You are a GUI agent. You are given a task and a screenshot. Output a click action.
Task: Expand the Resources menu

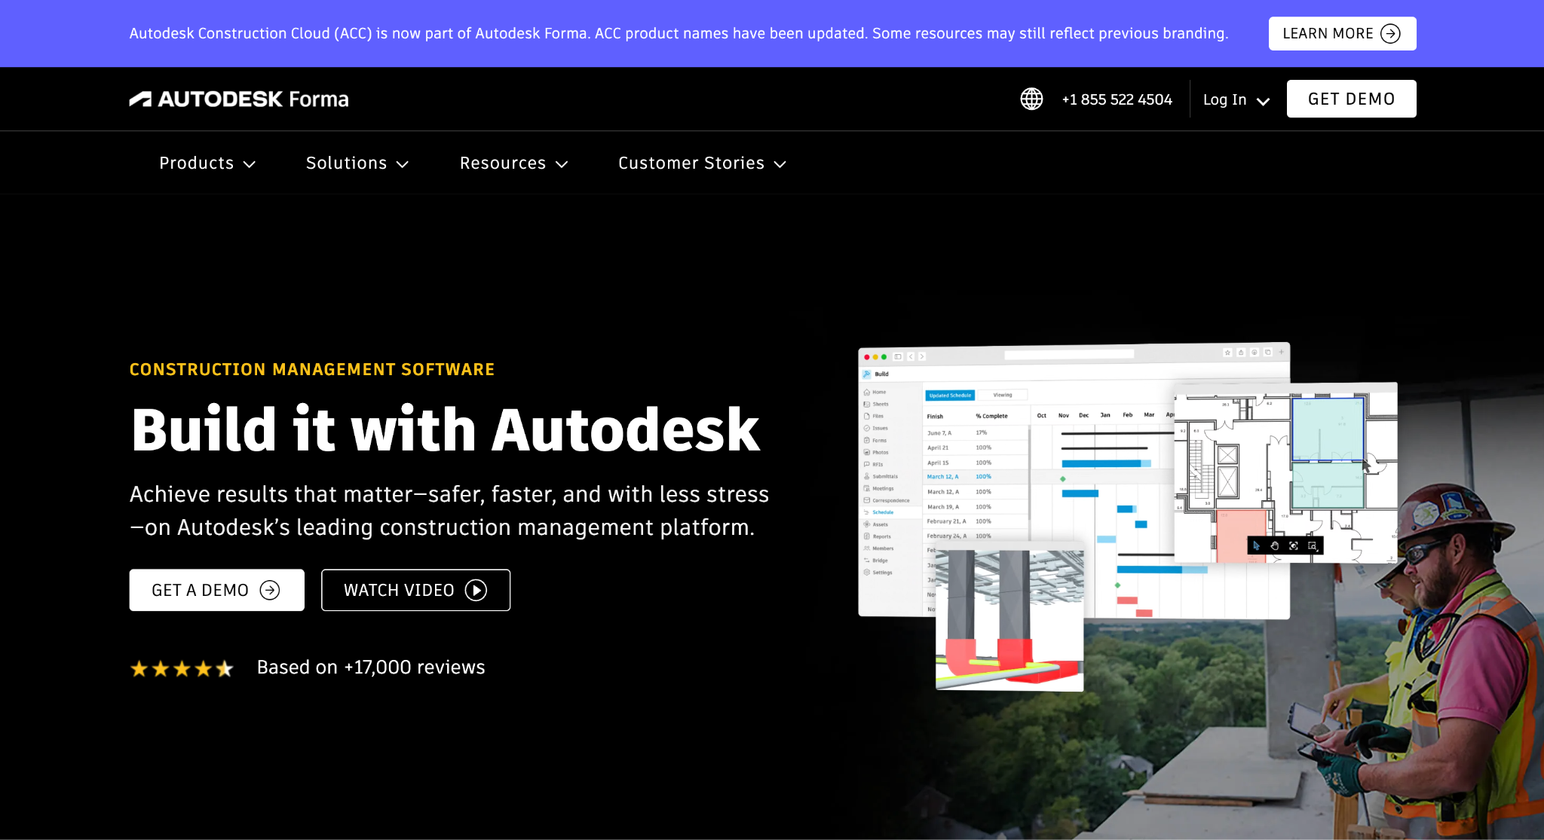click(514, 163)
